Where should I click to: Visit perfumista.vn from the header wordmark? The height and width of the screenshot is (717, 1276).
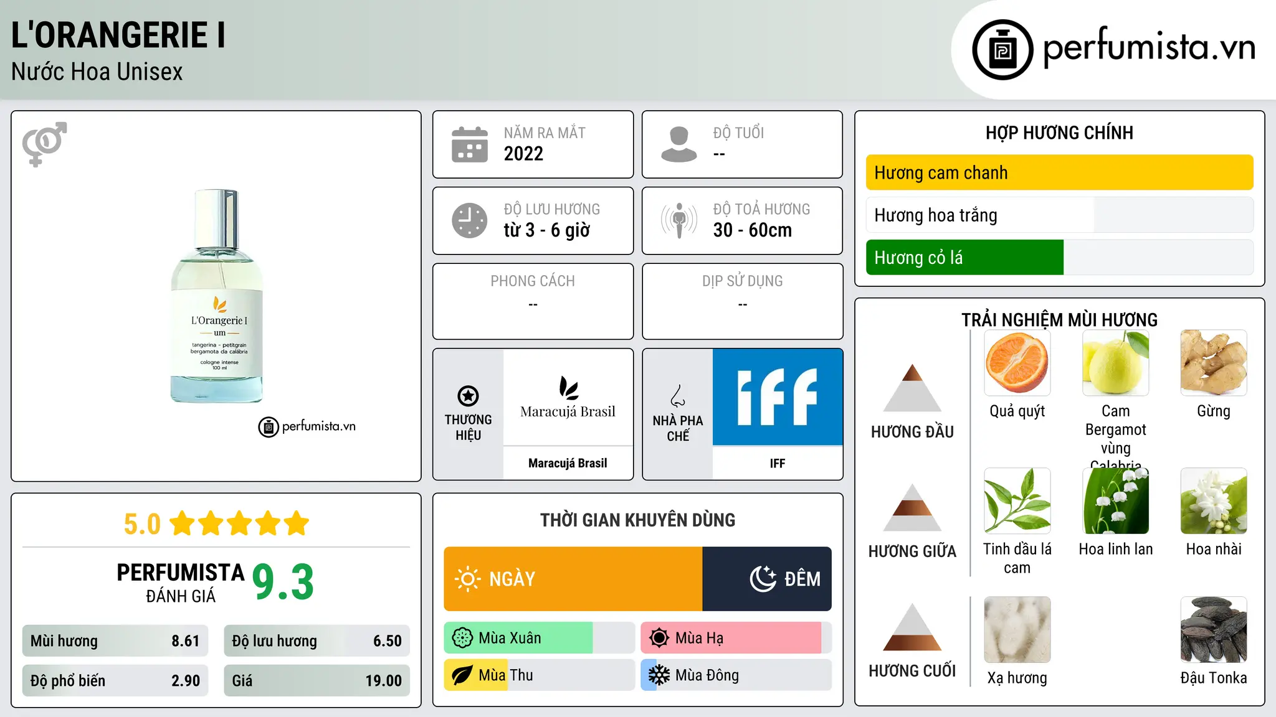pyautogui.click(x=1150, y=47)
